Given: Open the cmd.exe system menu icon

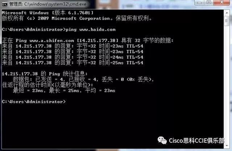Looking at the screenshot, I should pos(5,4).
